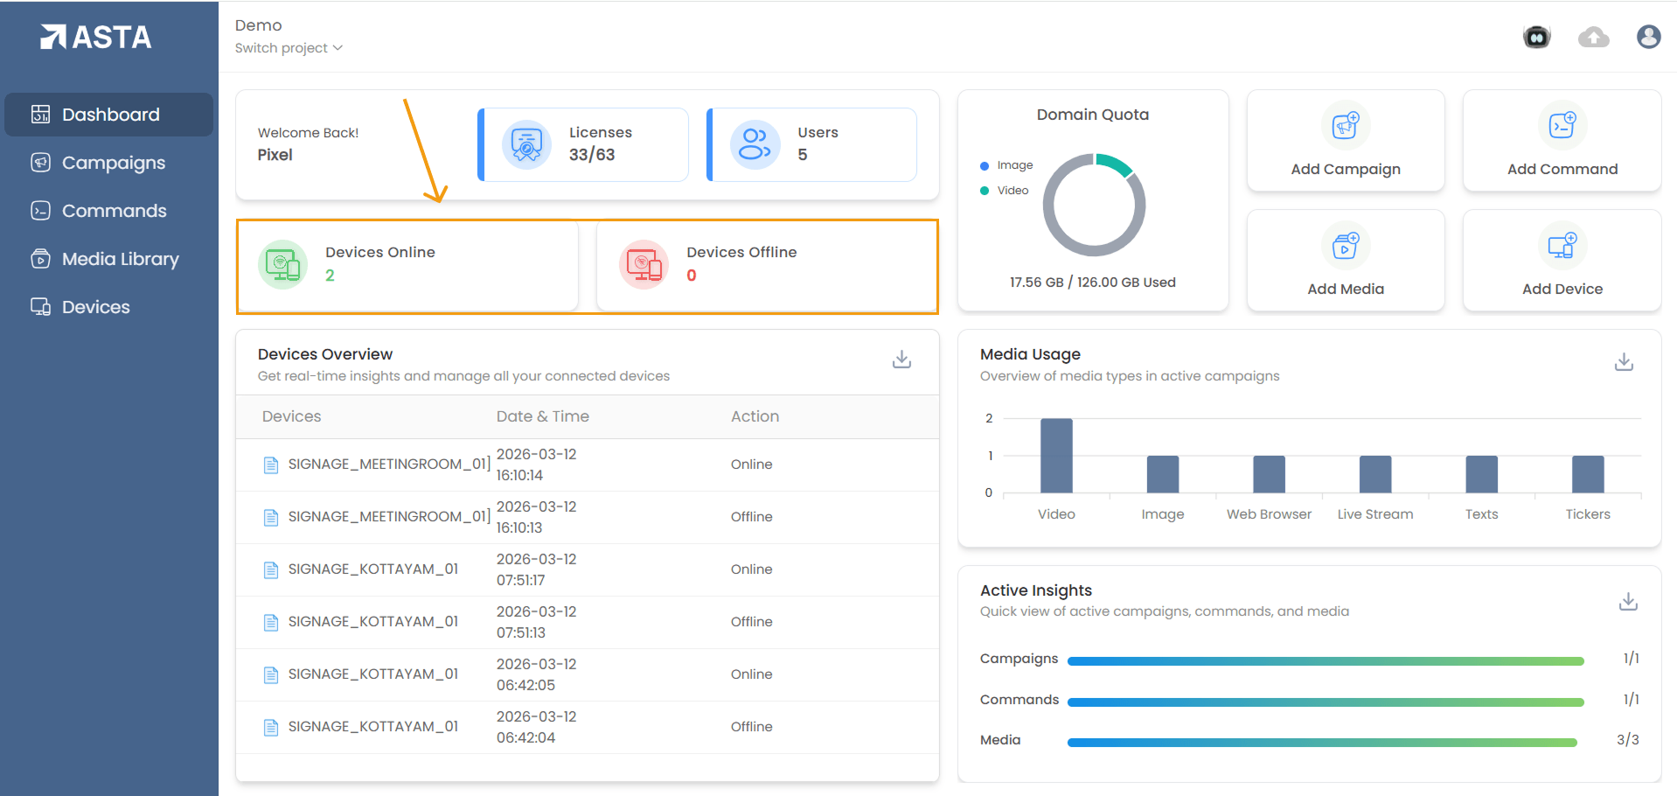
Task: Toggle the Video legend in Domain Quota
Action: tap(1005, 191)
